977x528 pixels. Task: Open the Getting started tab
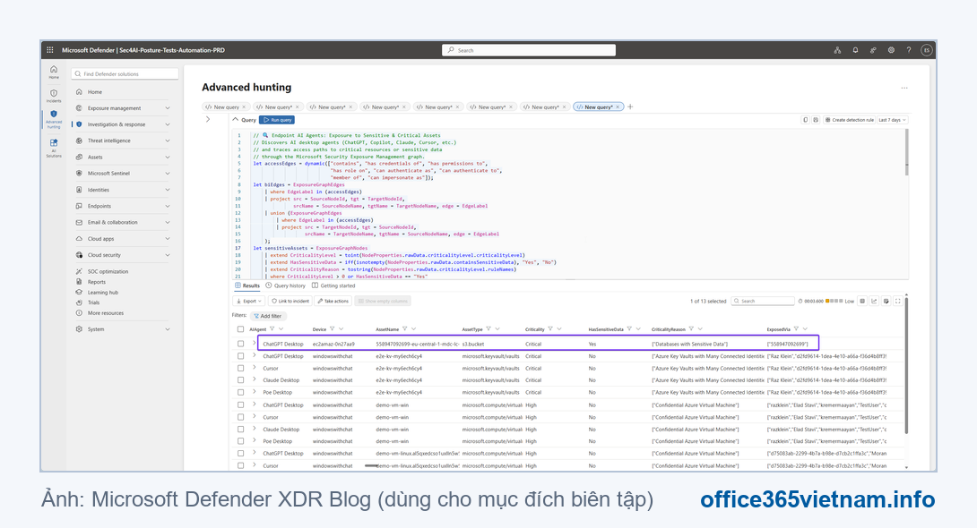click(x=333, y=286)
